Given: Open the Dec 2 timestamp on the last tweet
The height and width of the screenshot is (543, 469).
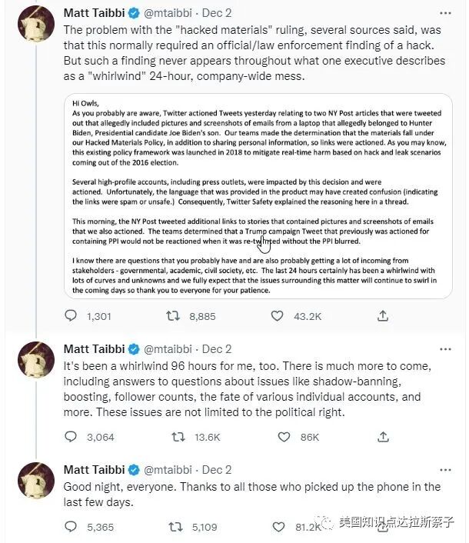Looking at the screenshot, I should pos(216,469).
